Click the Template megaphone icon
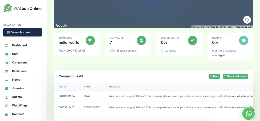The image size is (260, 121). (x=90, y=40)
